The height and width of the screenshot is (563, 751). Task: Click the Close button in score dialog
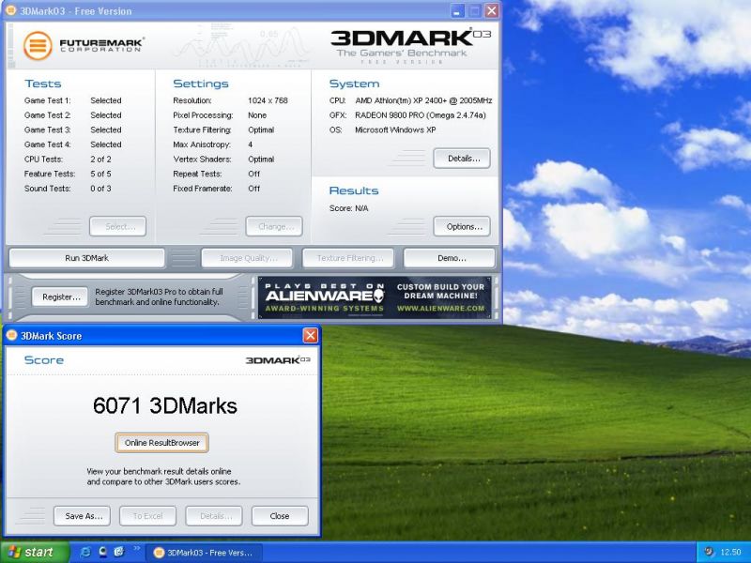coord(280,516)
